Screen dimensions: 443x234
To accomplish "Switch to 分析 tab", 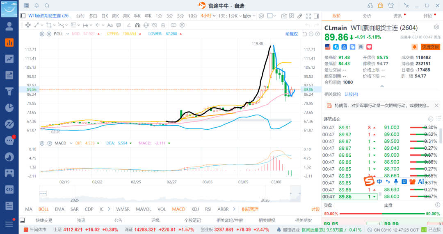I will point(367,16).
